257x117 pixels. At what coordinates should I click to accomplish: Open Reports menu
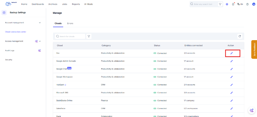76,4
